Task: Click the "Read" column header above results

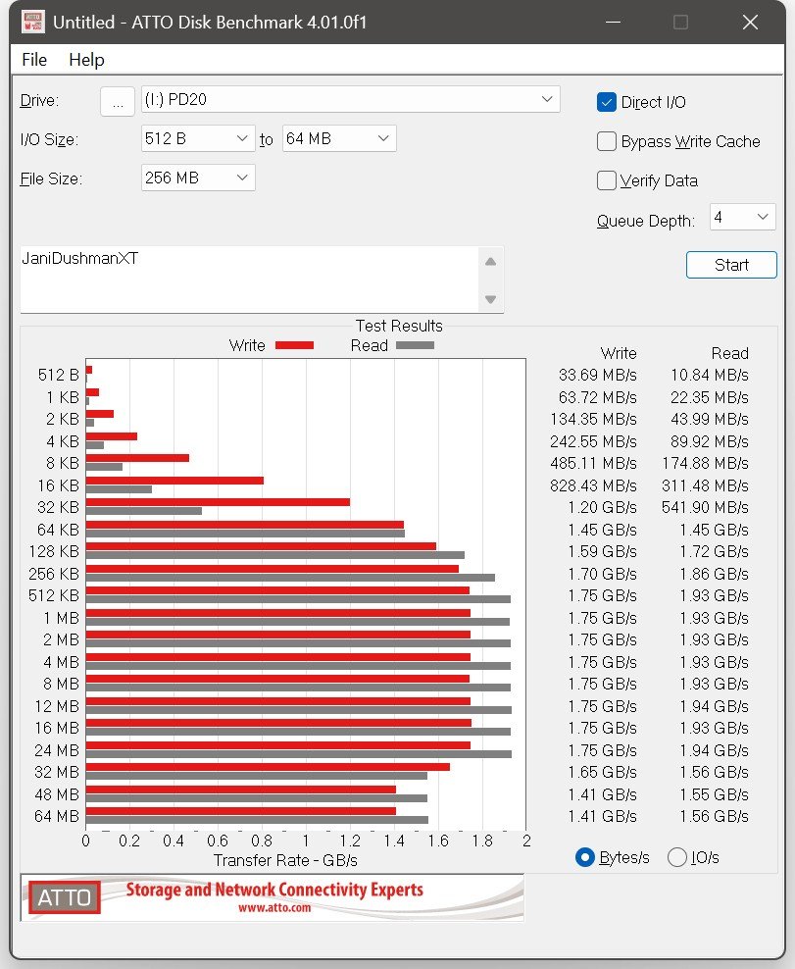Action: click(x=729, y=353)
